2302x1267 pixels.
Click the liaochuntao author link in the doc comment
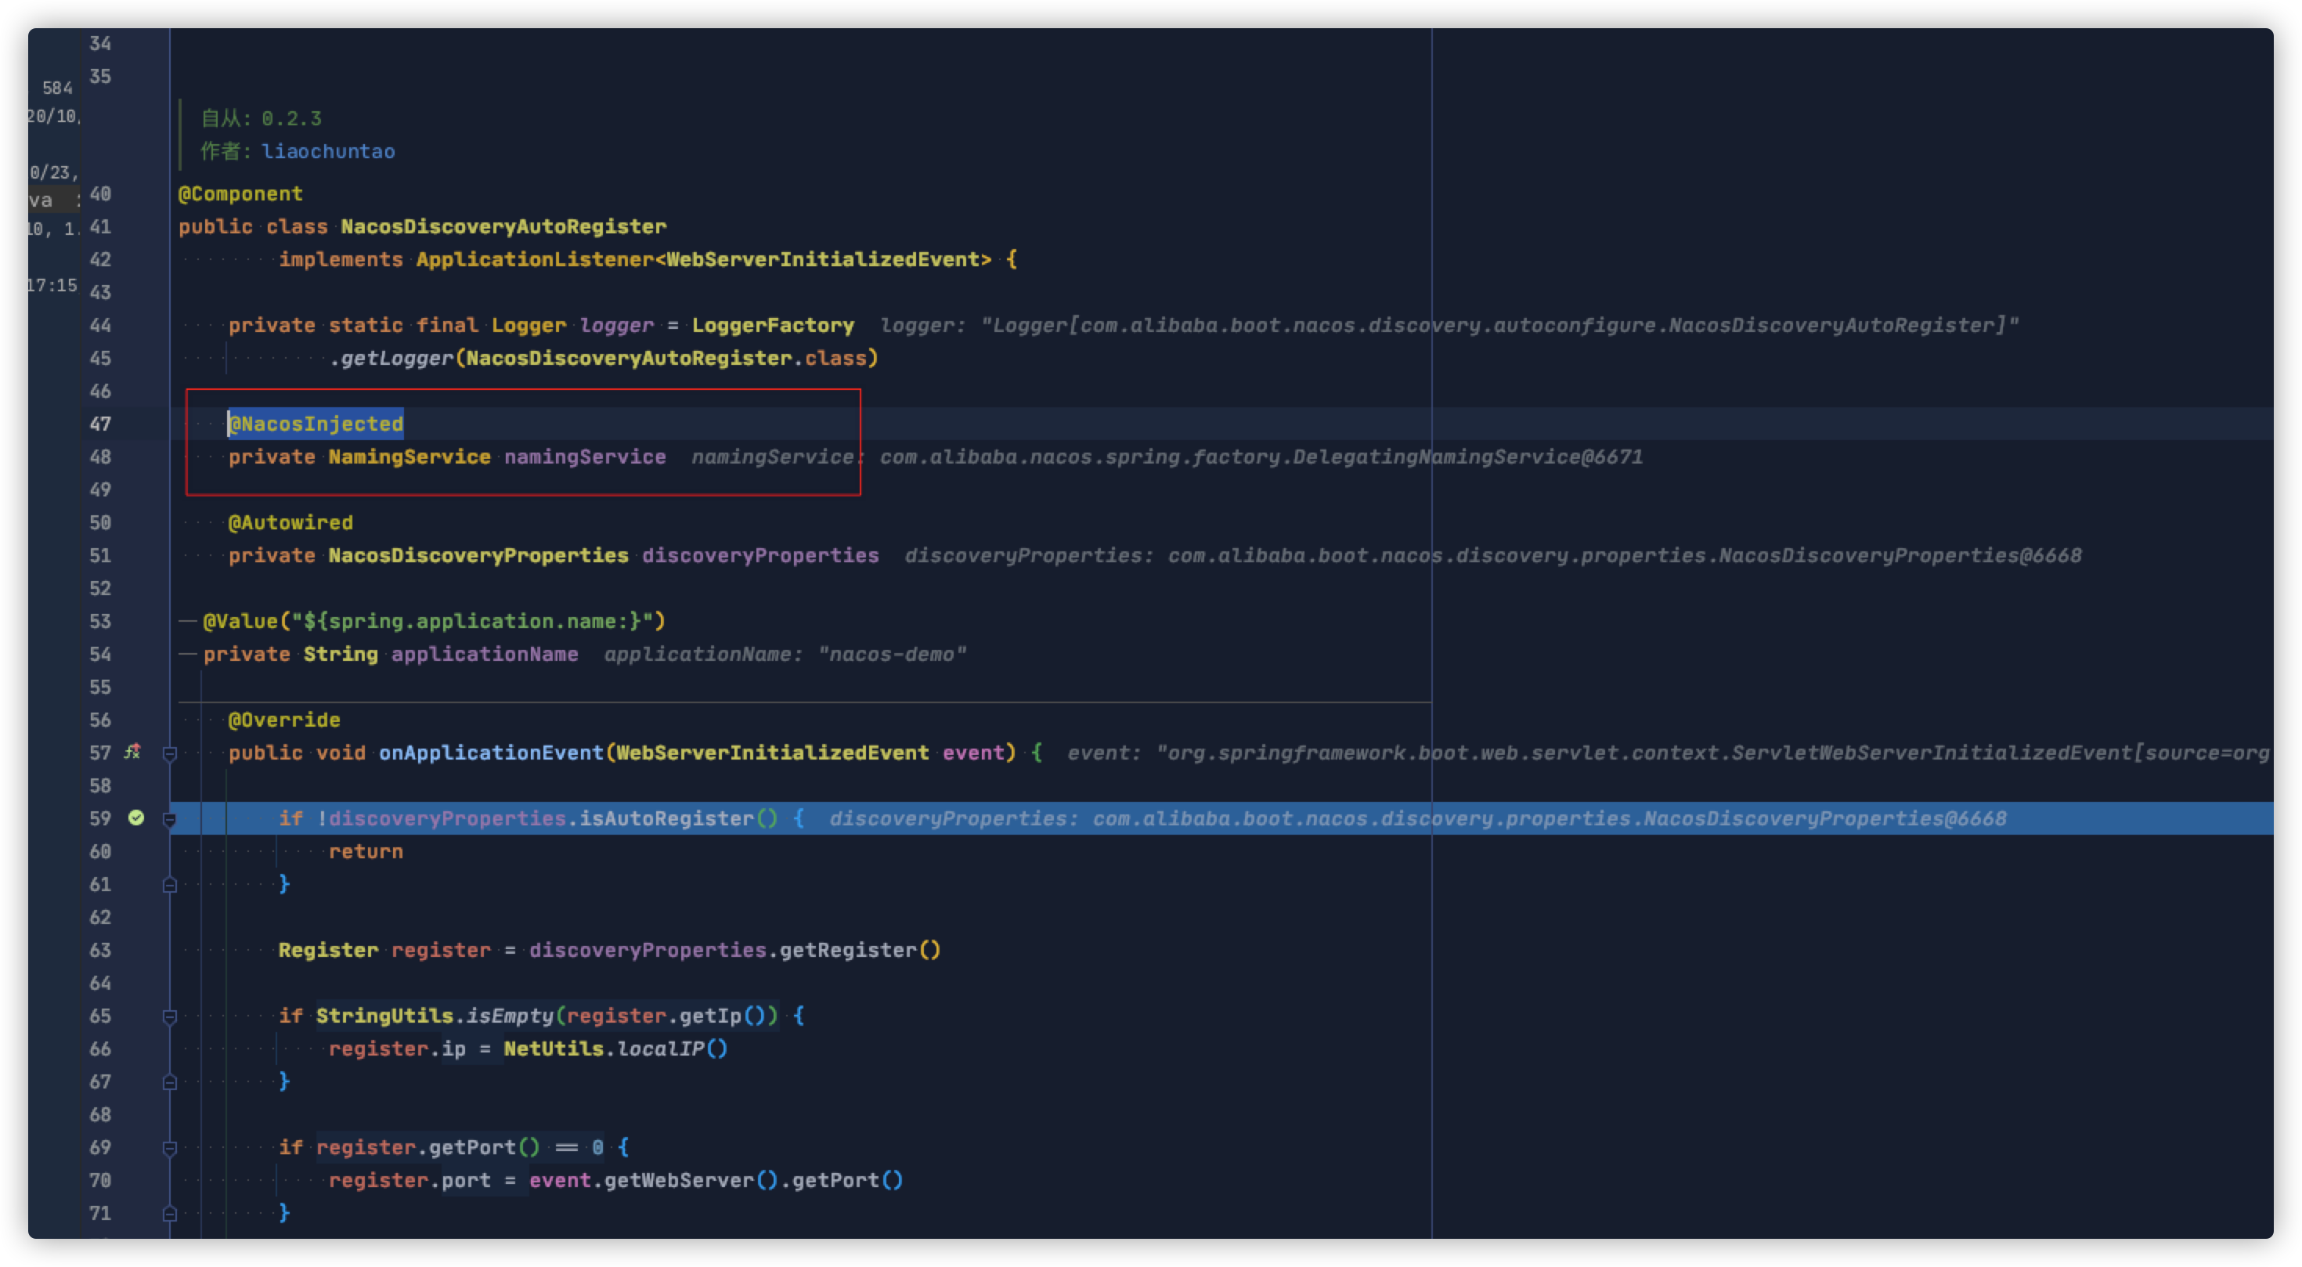pos(328,151)
